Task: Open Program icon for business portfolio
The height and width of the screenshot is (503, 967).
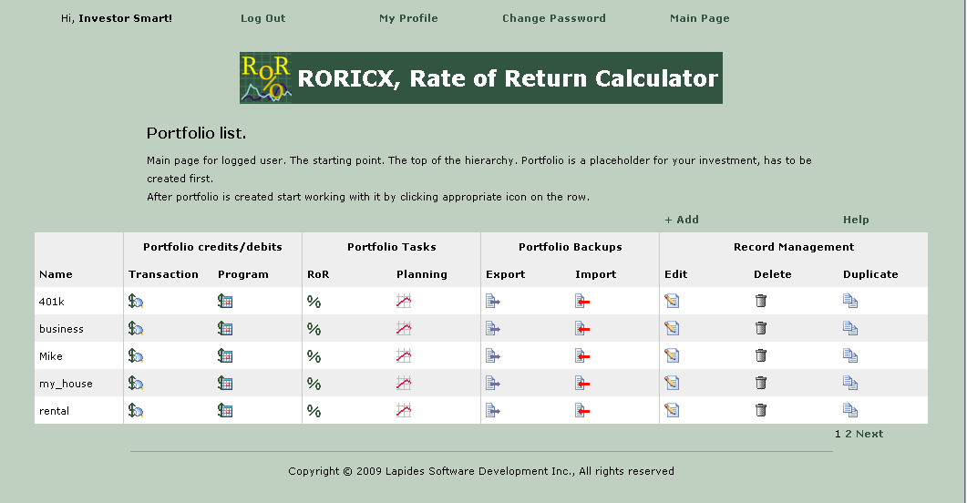Action: click(225, 329)
